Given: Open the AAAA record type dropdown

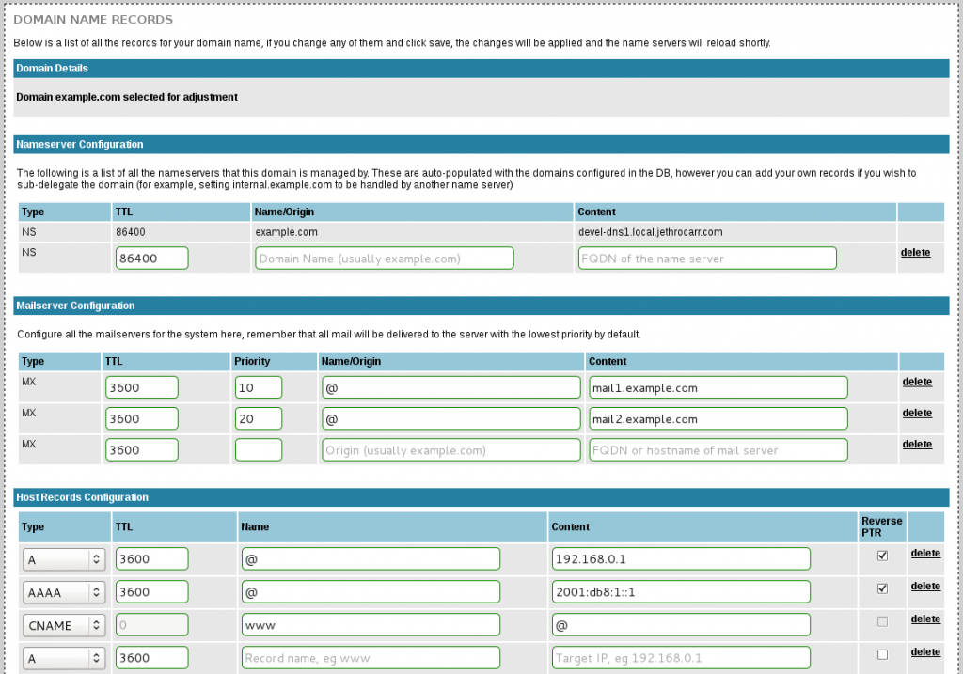Looking at the screenshot, I should coord(63,592).
